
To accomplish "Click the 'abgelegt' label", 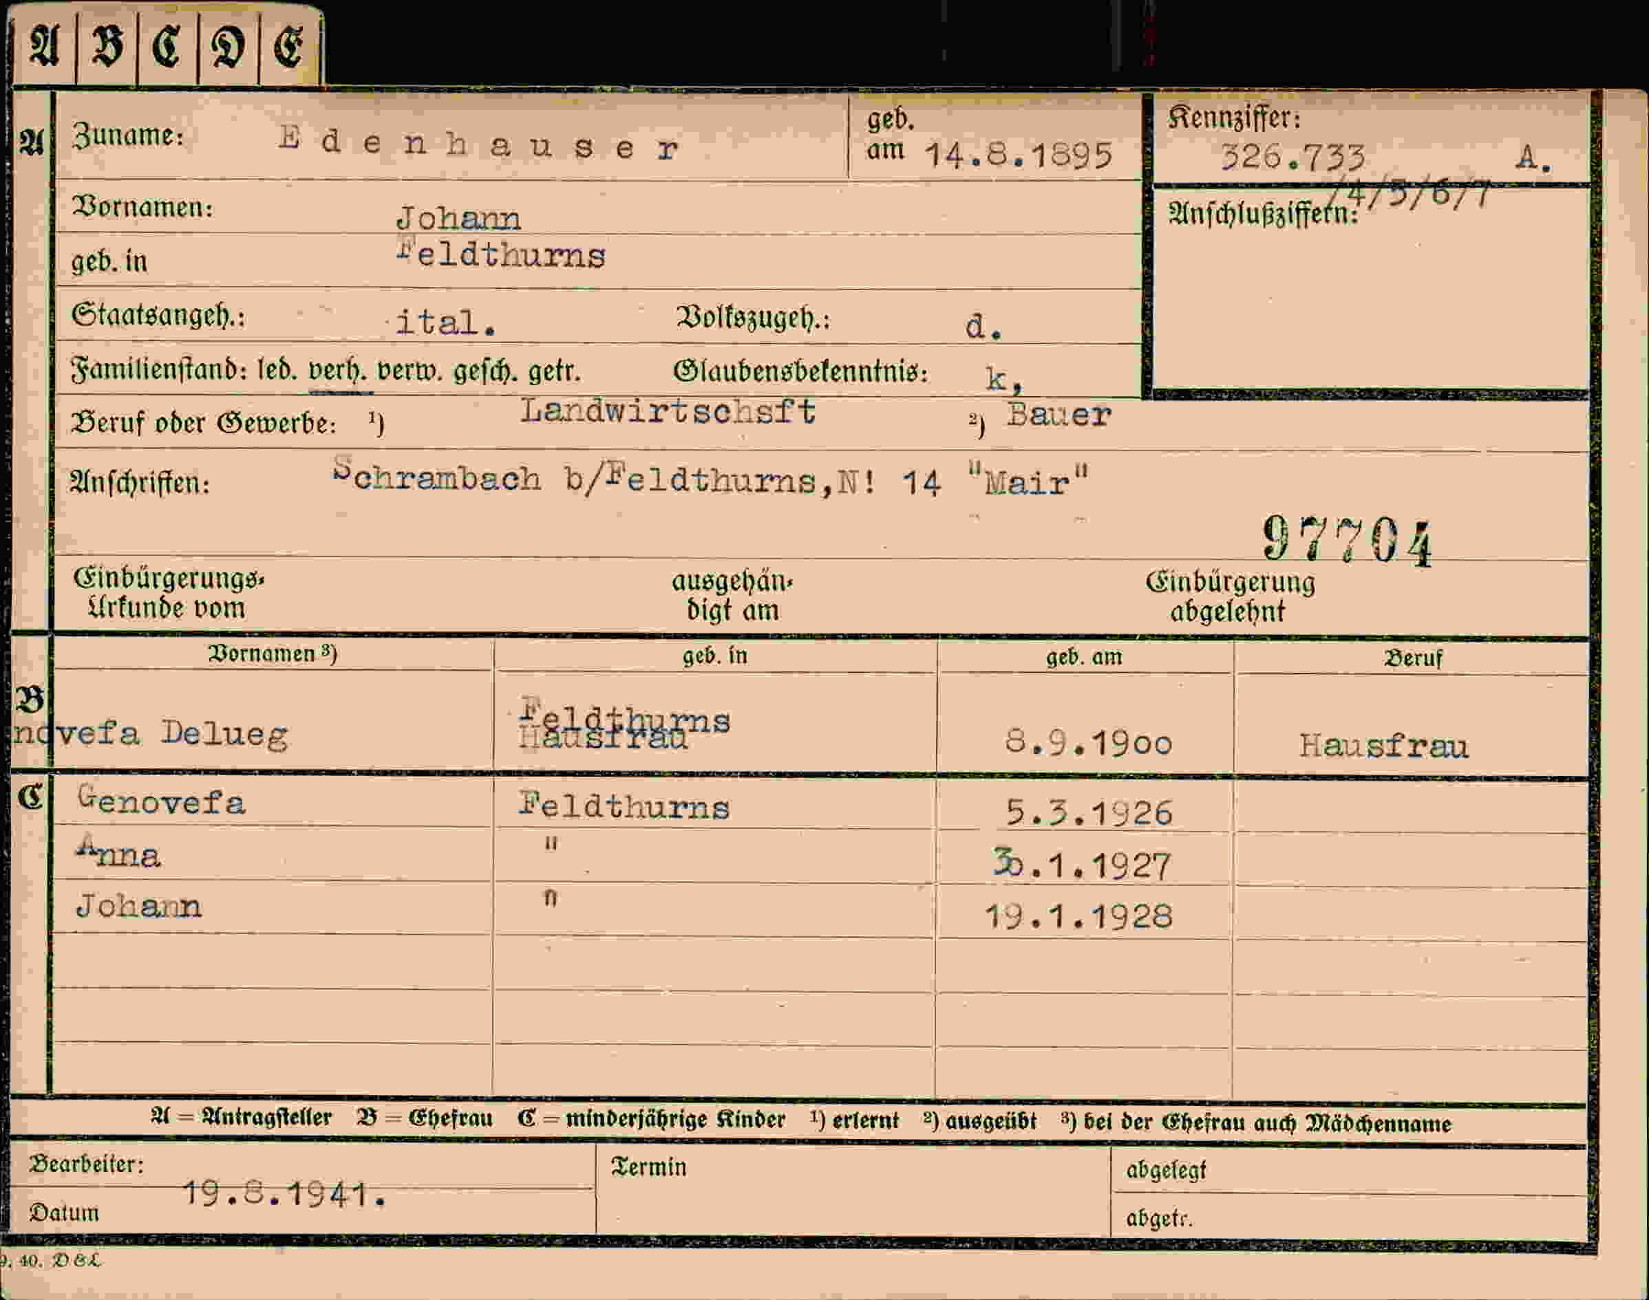I will pyautogui.click(x=1165, y=1171).
